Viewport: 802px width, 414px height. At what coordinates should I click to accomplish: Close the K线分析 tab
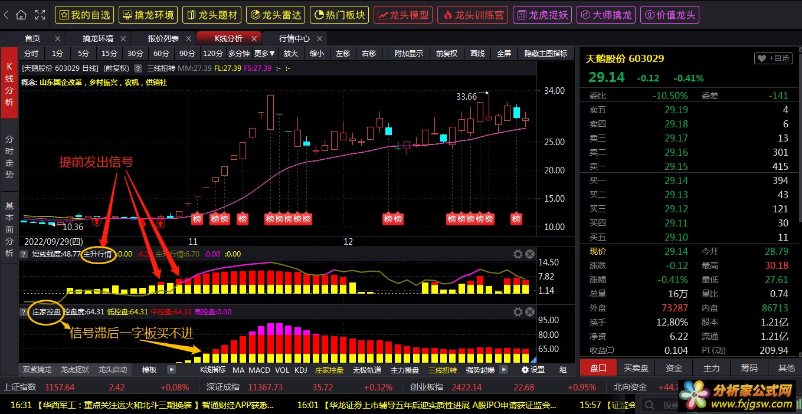[255, 38]
